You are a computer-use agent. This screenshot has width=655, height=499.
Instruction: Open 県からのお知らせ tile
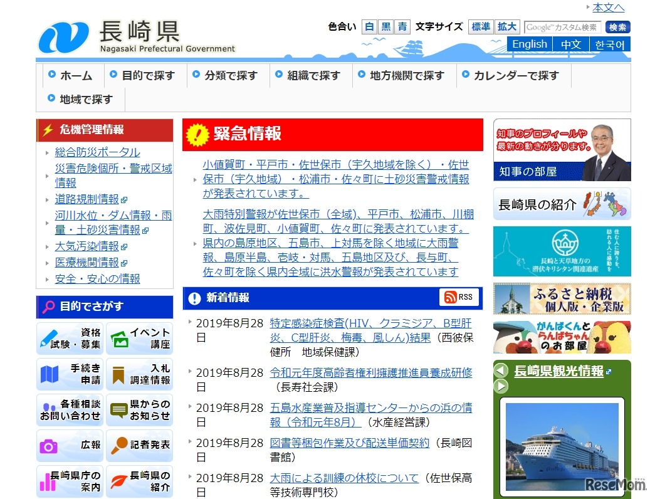[140, 410]
